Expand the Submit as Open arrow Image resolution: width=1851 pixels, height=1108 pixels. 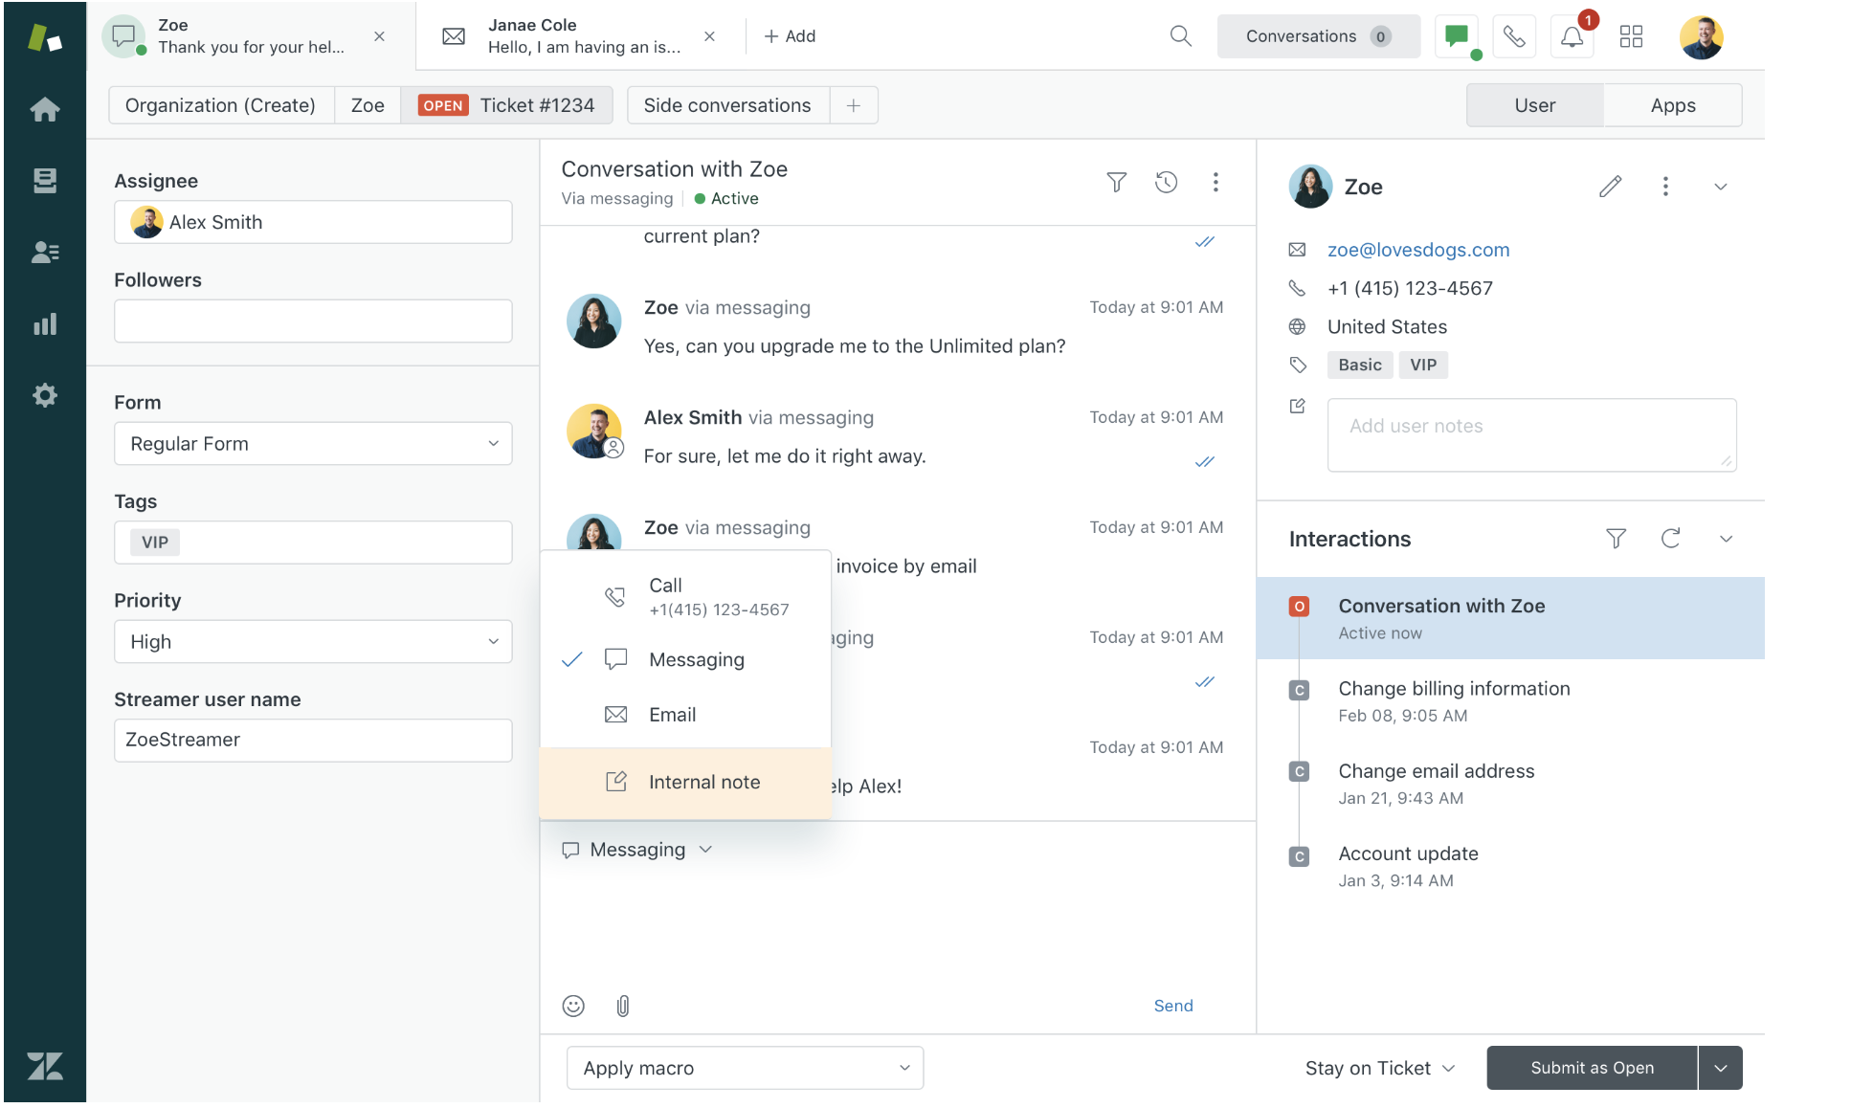[x=1720, y=1068]
